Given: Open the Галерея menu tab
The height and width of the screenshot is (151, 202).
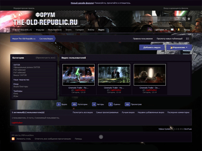Looking at the screenshot, I should [x=79, y=30].
